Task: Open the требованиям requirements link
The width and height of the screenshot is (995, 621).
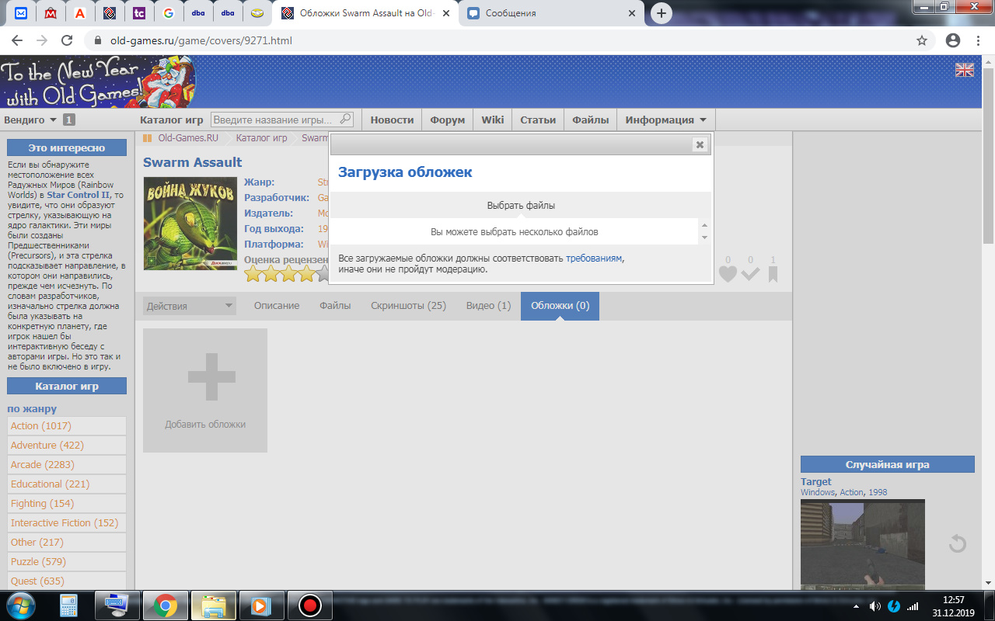Action: pos(594,258)
